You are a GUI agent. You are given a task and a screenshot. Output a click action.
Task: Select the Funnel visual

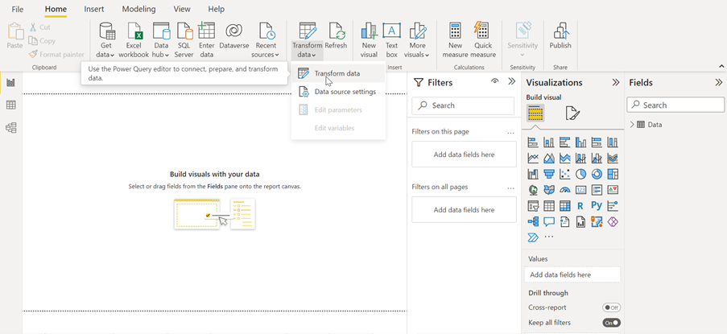(549, 174)
